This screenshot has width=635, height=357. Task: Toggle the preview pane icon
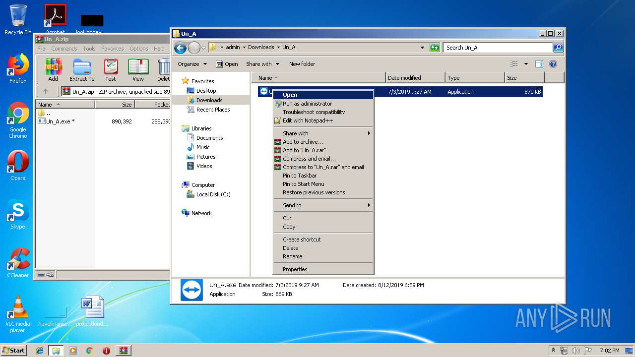coord(539,64)
